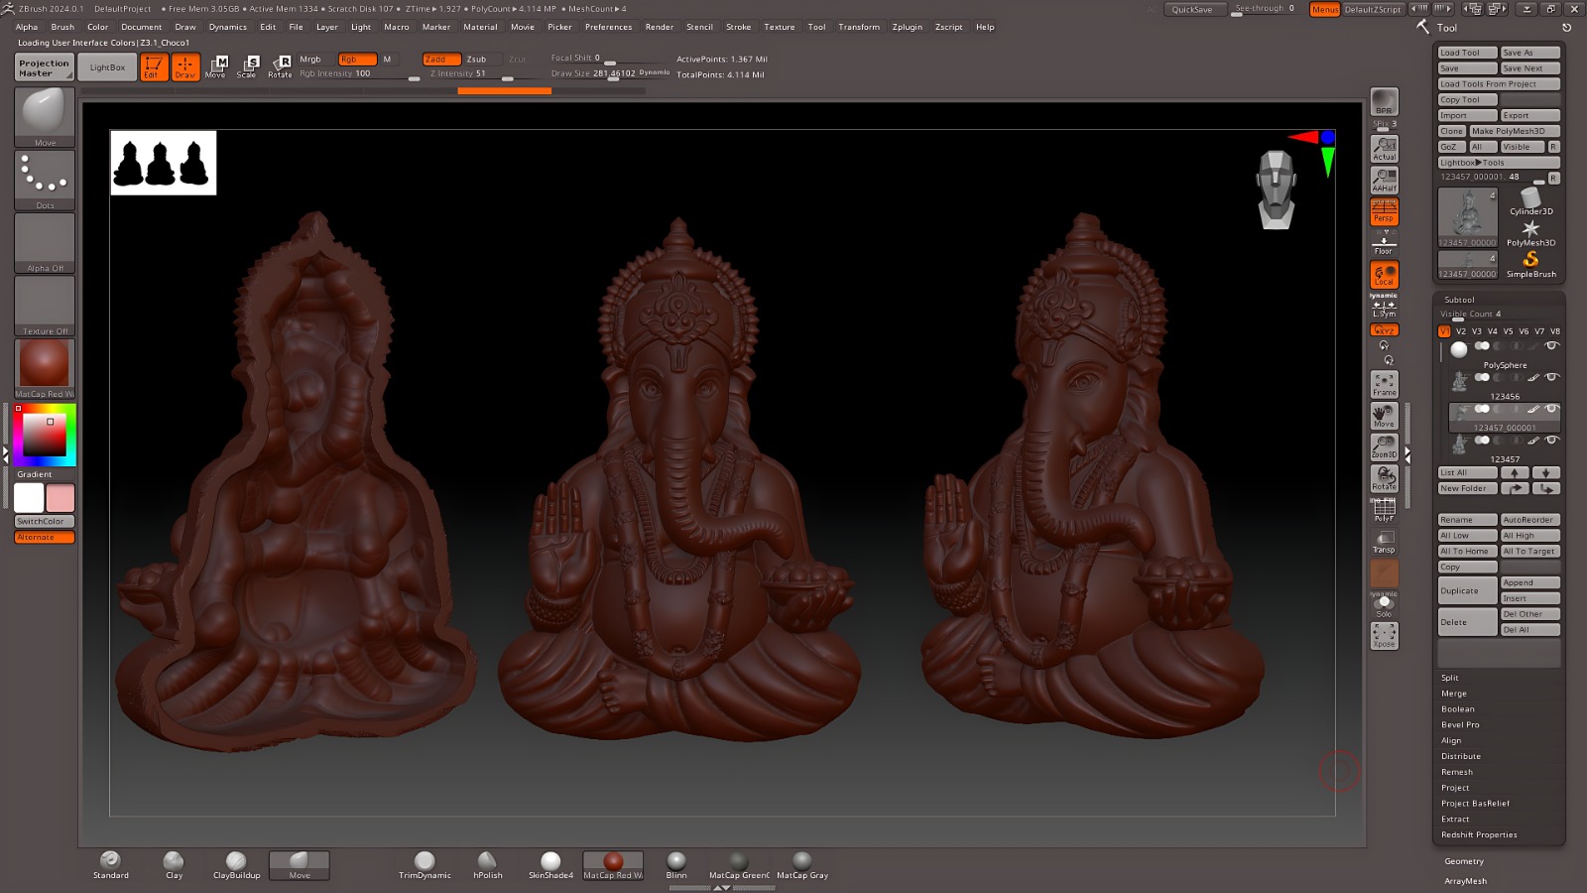Click the BPR render button

1384,101
